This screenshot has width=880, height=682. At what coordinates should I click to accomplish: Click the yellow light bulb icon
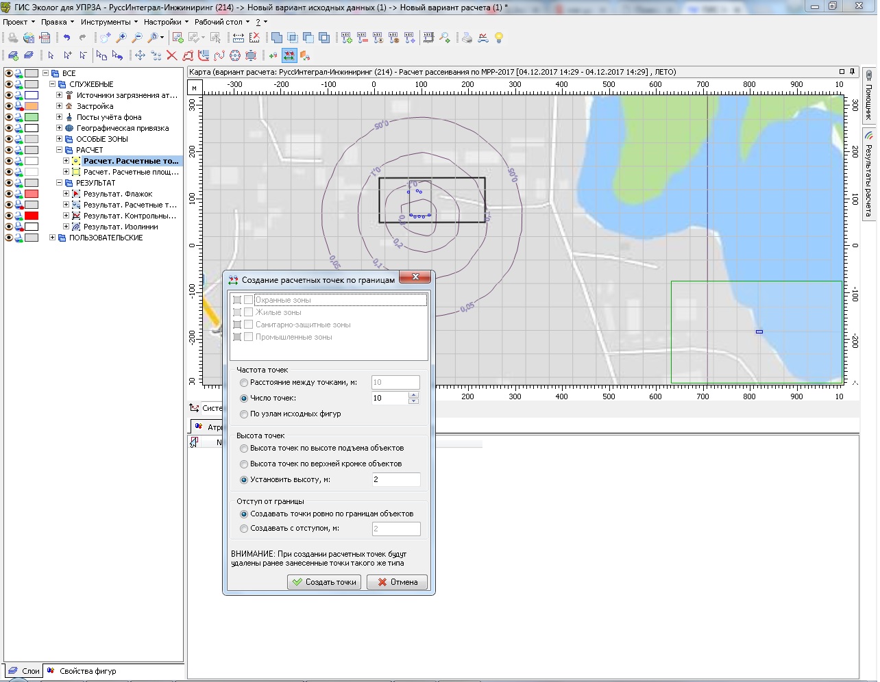(499, 38)
